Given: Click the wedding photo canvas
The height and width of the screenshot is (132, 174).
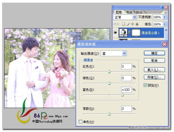Looking at the screenshot, I should coord(40,68).
